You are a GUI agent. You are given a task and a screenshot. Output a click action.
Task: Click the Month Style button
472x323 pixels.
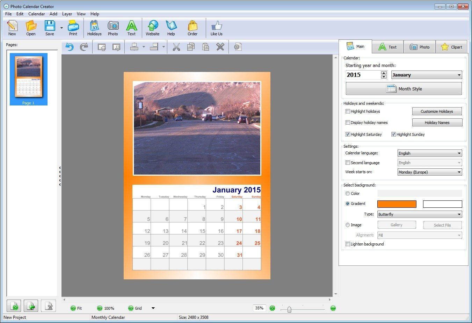click(x=404, y=88)
